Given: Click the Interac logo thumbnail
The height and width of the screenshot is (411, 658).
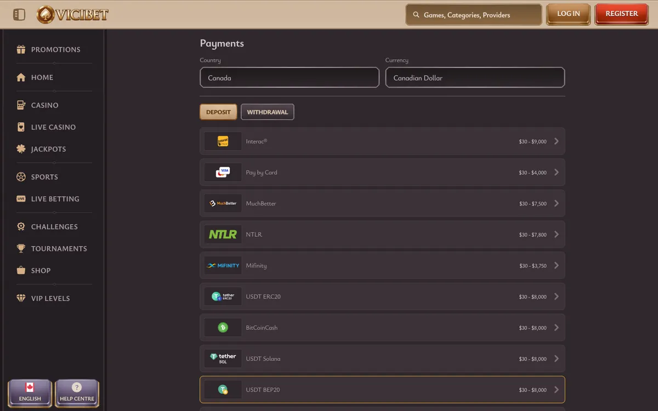Looking at the screenshot, I should click(x=223, y=141).
